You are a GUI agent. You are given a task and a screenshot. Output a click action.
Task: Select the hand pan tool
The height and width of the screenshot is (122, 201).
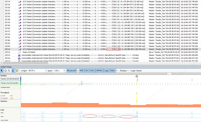coord(5,71)
